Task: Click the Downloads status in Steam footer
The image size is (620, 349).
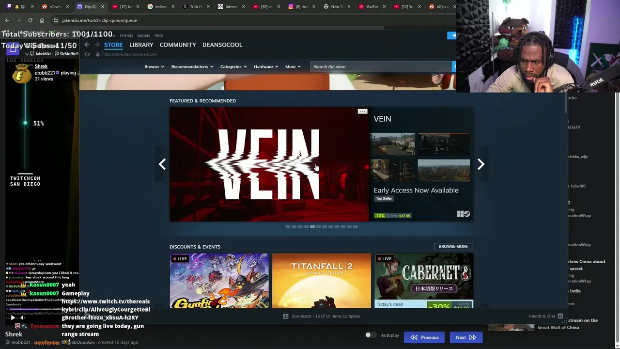Action: 325,316
